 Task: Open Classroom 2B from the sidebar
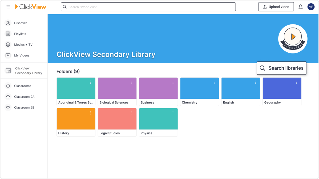pos(24,108)
